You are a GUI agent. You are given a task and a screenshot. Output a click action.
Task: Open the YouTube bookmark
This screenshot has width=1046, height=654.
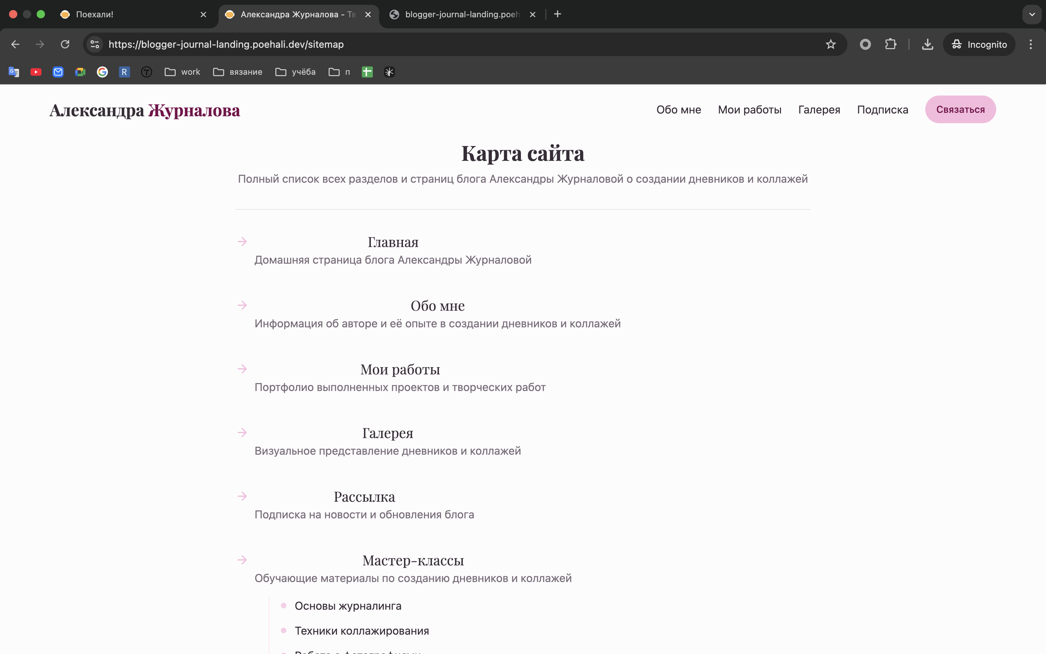coord(36,72)
